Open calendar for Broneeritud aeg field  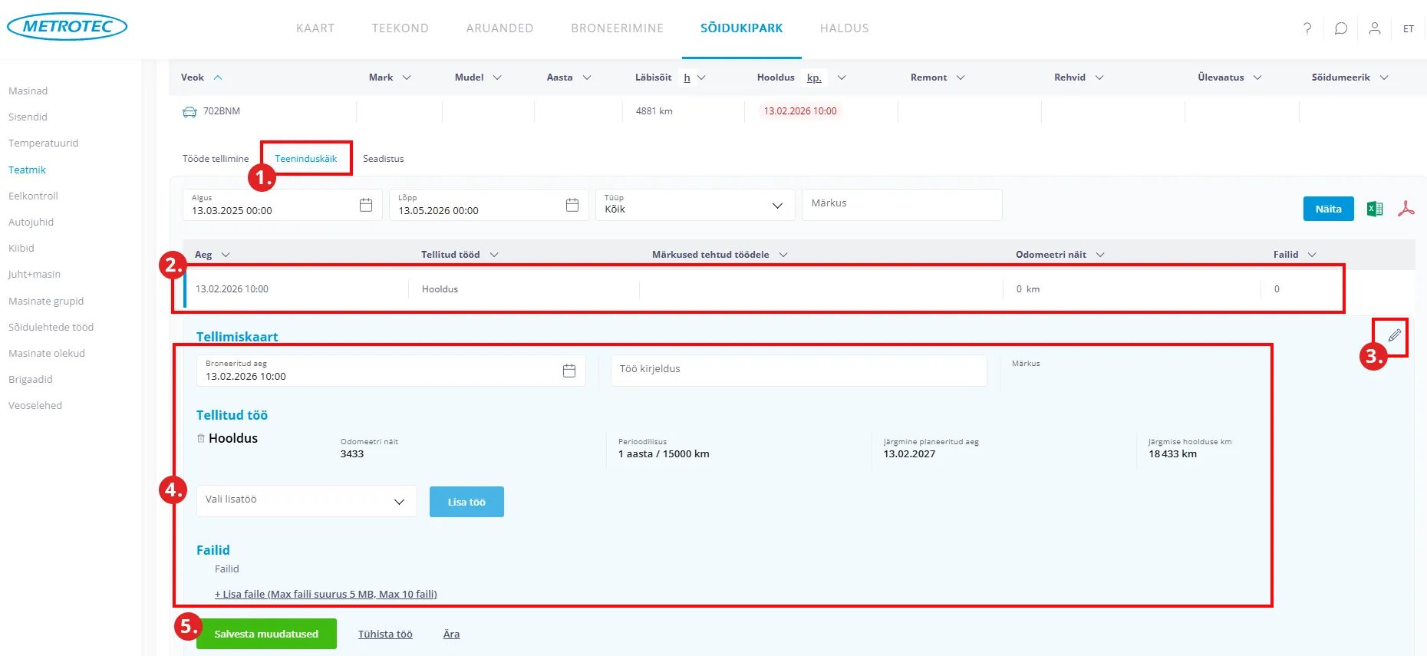coord(569,371)
